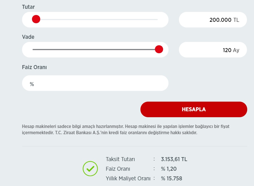Select the Faiz Oranı result % 1,20
The height and width of the screenshot is (186, 254).
169,169
